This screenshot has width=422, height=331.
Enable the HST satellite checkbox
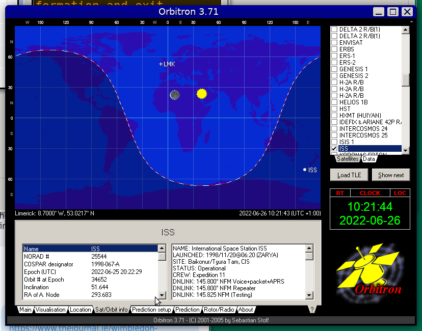(x=334, y=109)
